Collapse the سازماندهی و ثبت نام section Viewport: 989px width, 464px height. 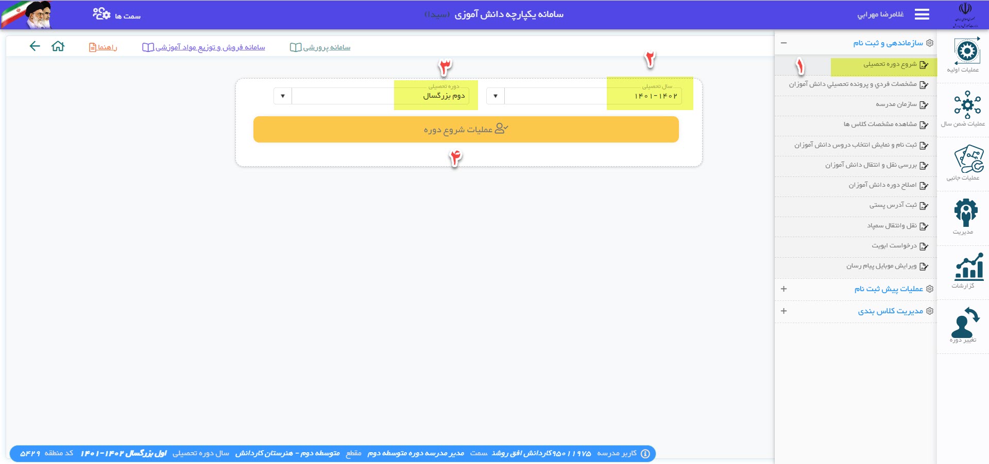point(783,43)
